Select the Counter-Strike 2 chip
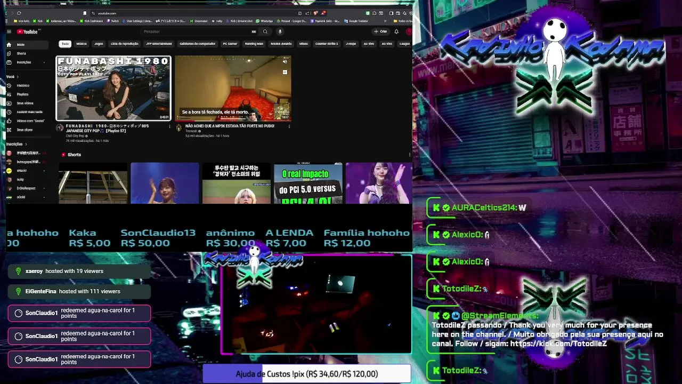 tap(327, 44)
